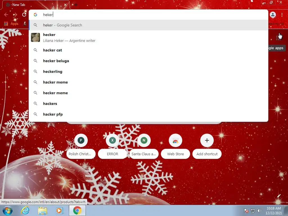Click the search icon beside 'hacker cat'
Viewport: 288px width, 216px height.
[35, 50]
